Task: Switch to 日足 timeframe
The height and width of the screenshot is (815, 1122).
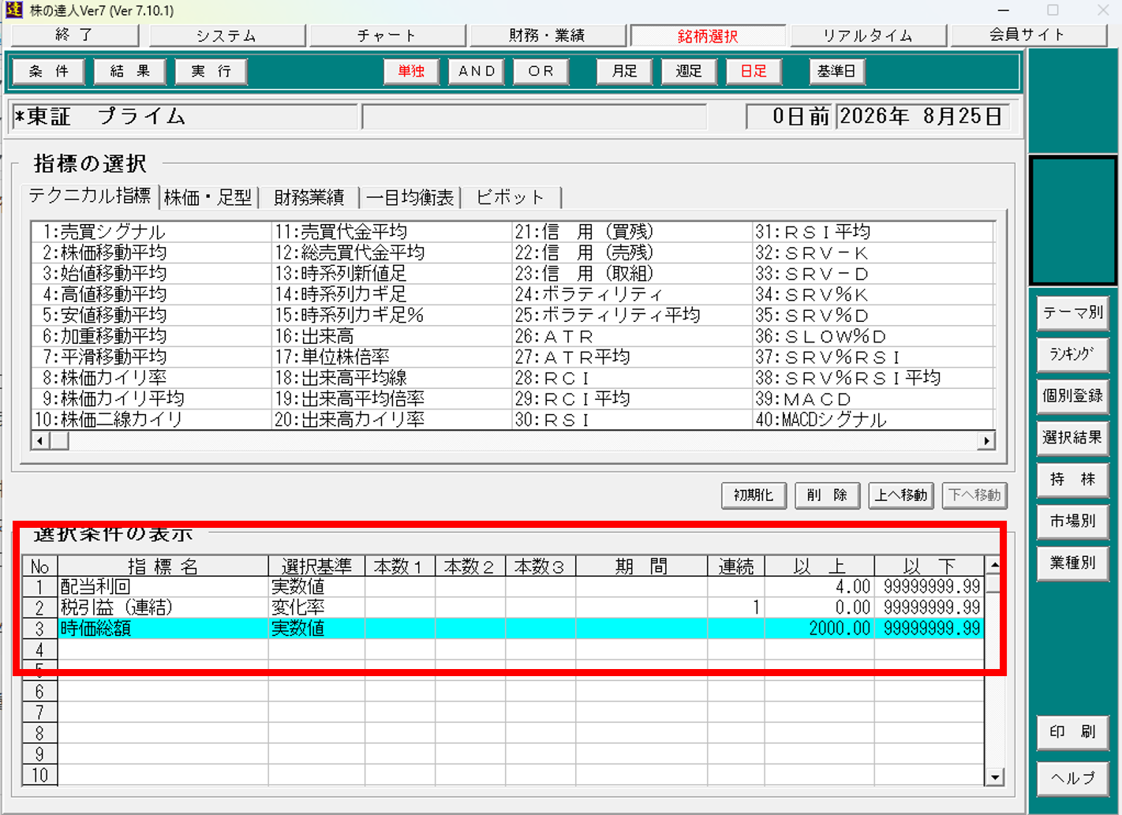Action: tap(754, 71)
